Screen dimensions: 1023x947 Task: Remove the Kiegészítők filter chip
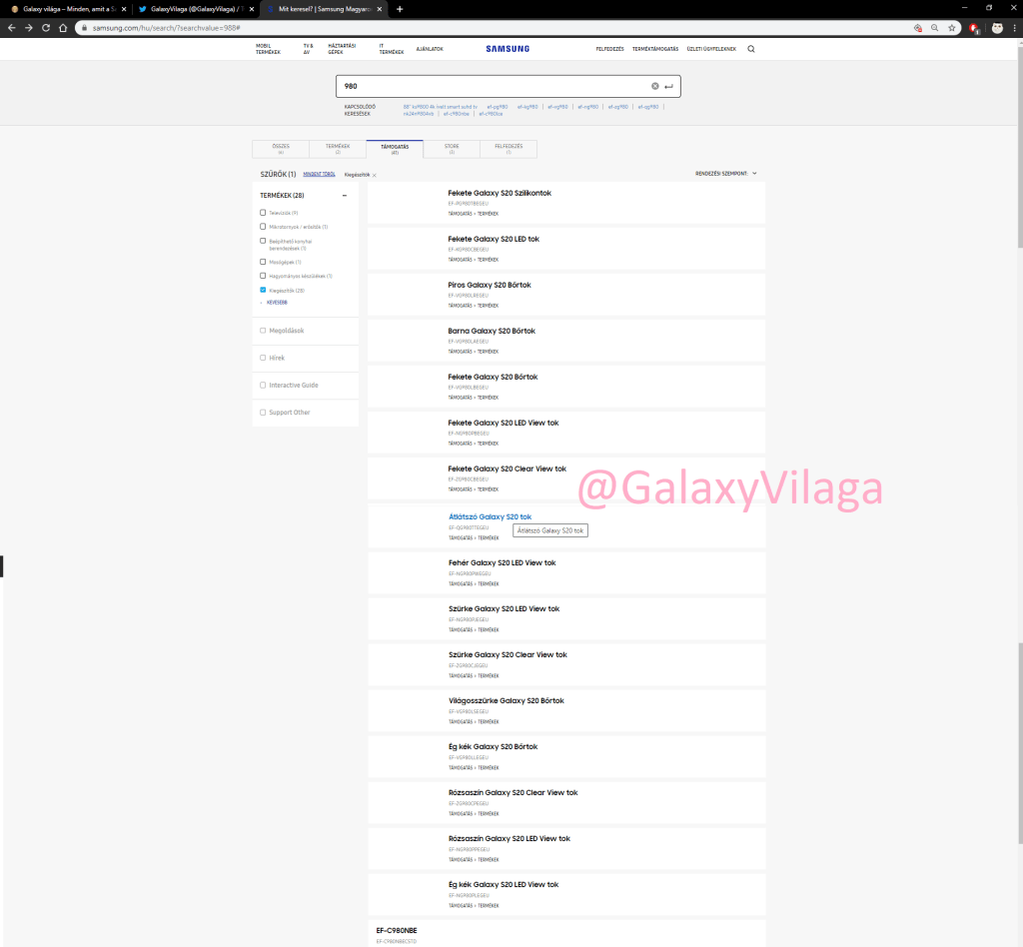[x=374, y=175]
